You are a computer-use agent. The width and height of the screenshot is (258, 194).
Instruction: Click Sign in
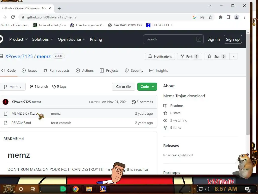[x=214, y=39]
